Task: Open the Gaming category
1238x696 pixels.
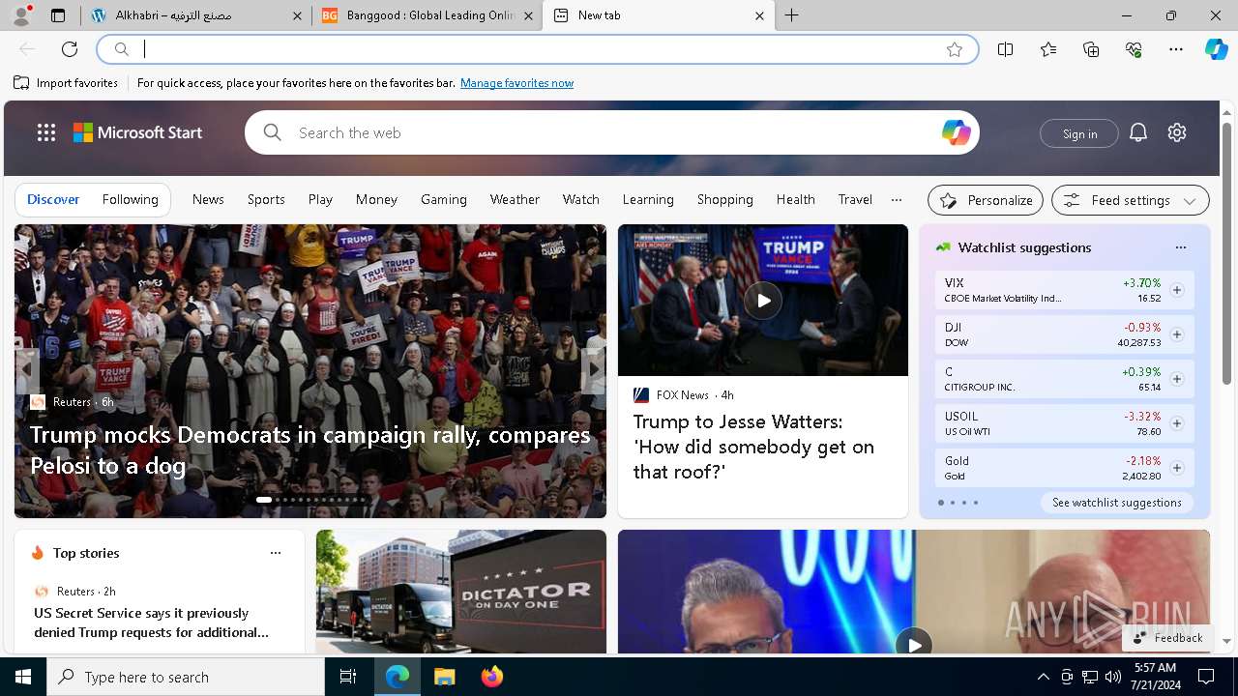Action: tap(444, 199)
